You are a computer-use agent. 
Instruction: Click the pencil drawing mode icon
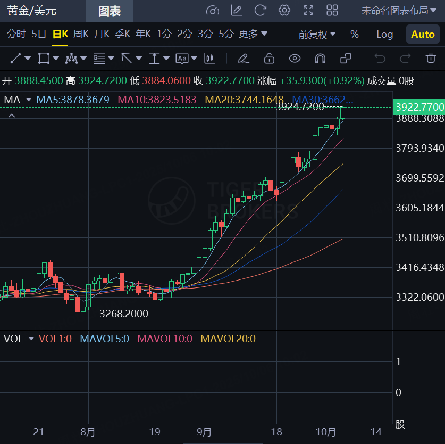[243, 58]
